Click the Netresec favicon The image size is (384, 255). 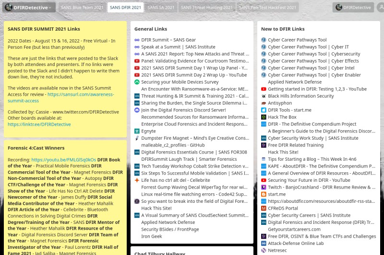tap(264, 250)
